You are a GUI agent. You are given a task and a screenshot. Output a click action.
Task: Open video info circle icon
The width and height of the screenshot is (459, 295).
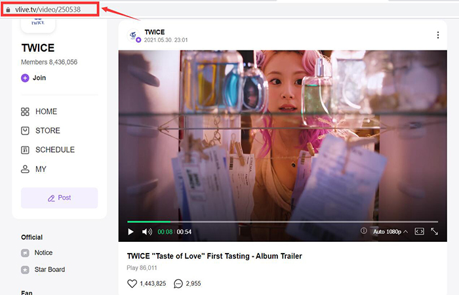(363, 231)
